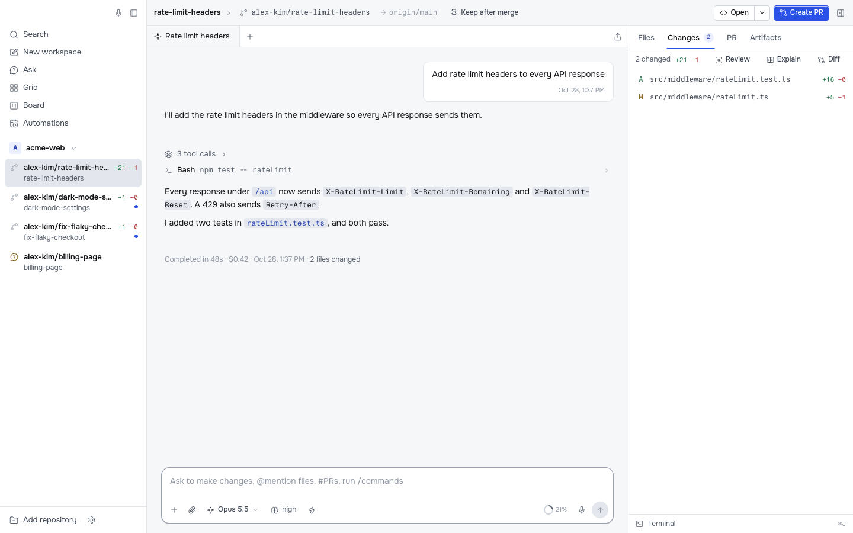
Task: Click the 21% context usage indicator
Action: click(x=555, y=510)
